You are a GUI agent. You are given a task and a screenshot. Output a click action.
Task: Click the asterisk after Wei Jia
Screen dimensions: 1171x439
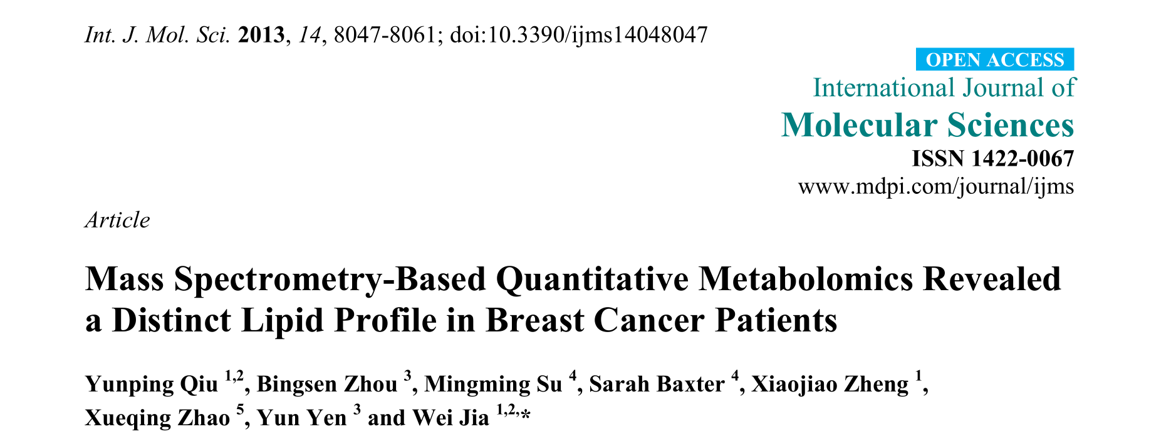pos(525,413)
